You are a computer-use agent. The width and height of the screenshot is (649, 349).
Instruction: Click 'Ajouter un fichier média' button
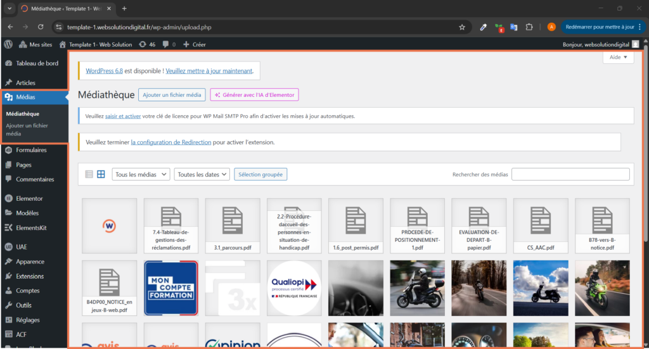(172, 95)
